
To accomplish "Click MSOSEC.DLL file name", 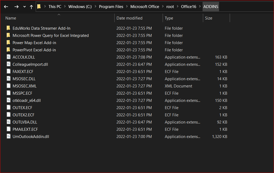I will (x=24, y=79).
